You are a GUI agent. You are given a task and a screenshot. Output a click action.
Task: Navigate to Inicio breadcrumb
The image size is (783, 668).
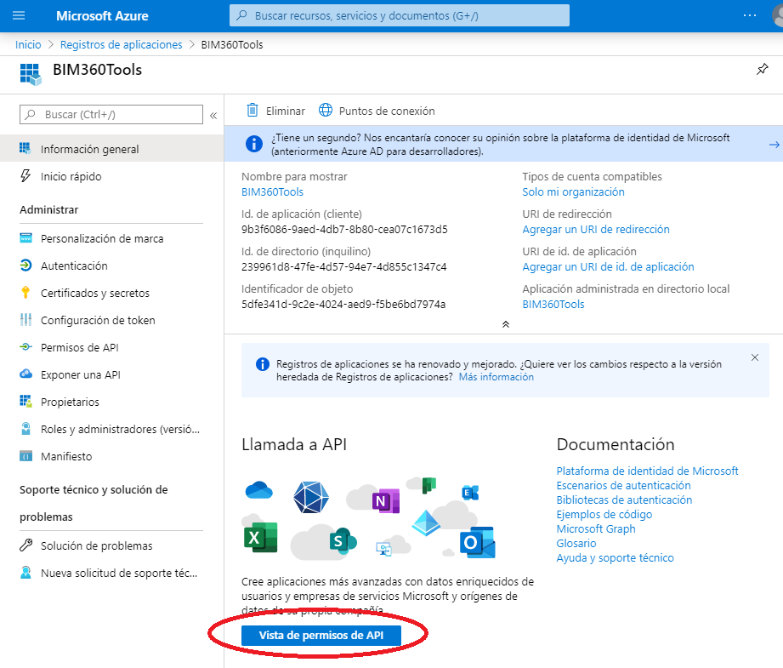tap(28, 44)
